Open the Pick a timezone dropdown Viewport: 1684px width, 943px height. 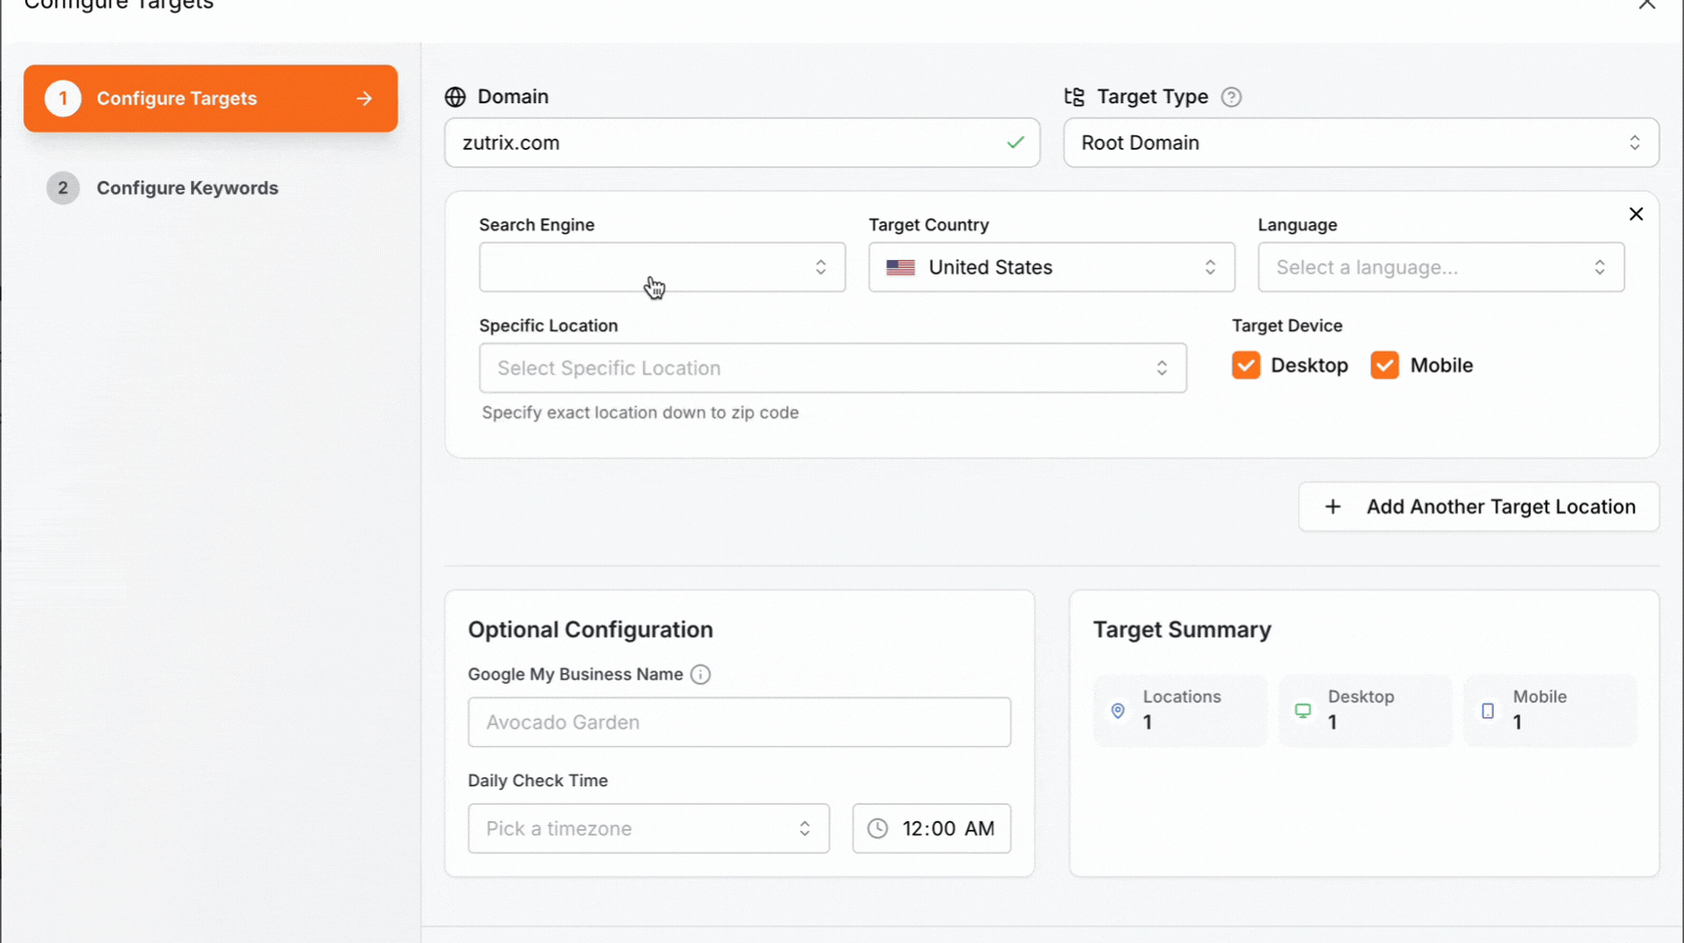pyautogui.click(x=648, y=828)
